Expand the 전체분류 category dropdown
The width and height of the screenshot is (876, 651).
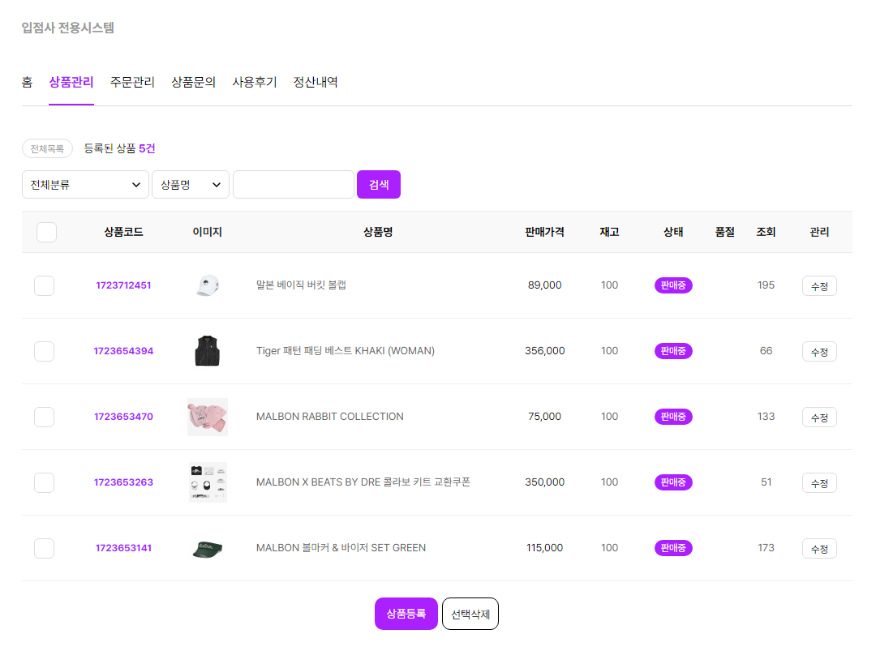click(x=85, y=185)
